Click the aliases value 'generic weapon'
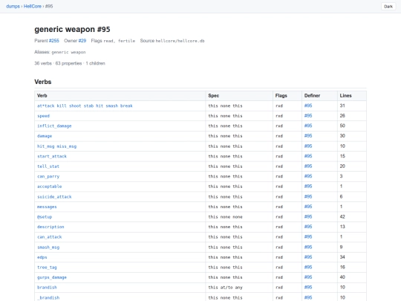The image size is (401, 301). (x=68, y=52)
